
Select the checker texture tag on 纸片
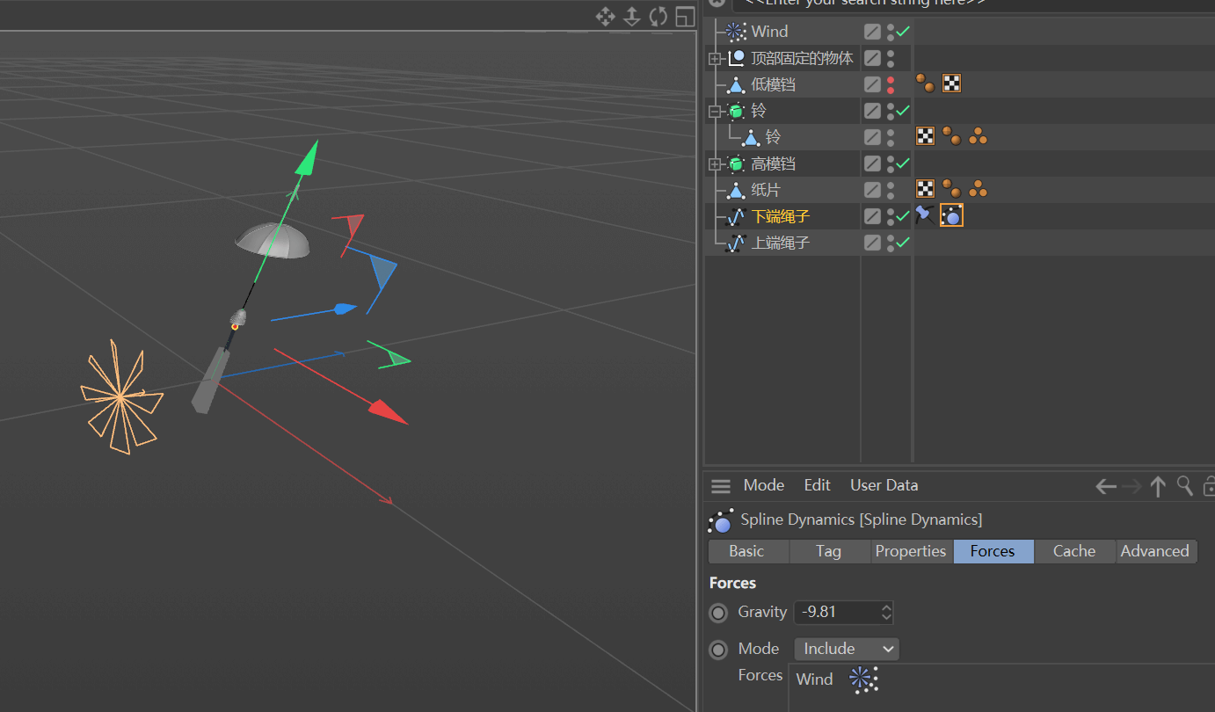(x=925, y=189)
